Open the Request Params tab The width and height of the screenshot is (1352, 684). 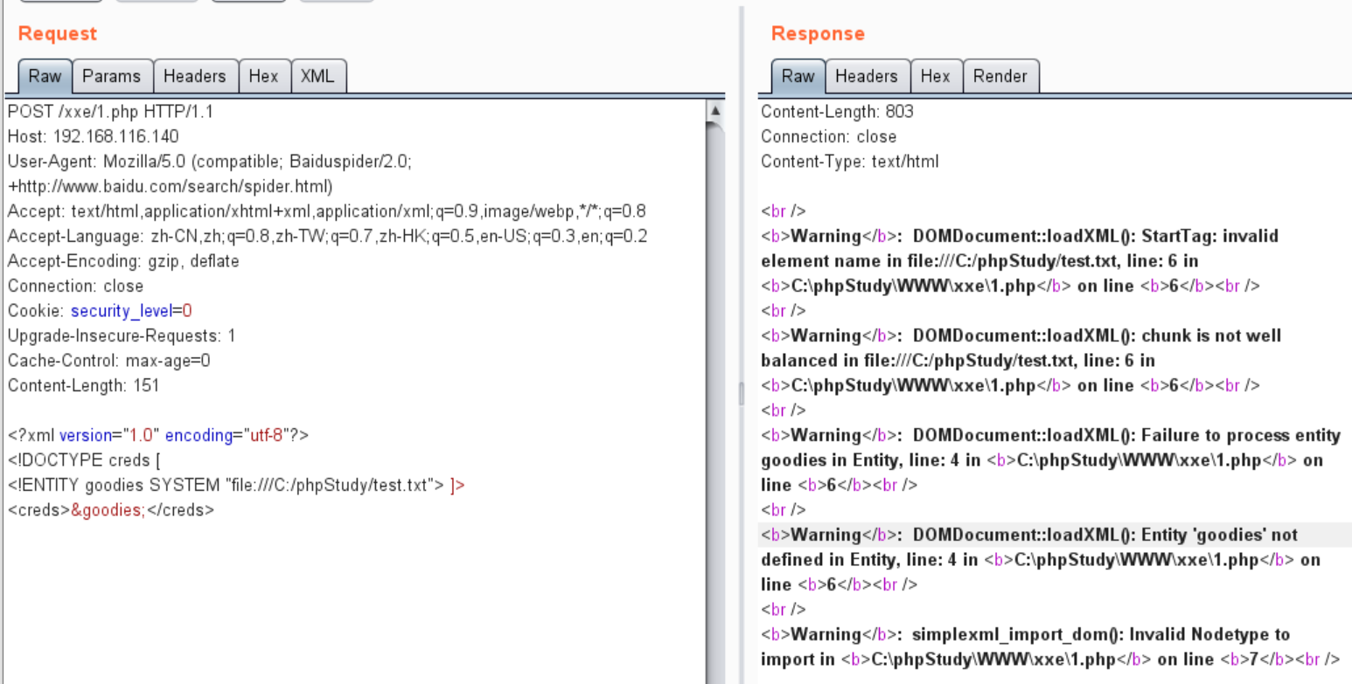(x=112, y=76)
